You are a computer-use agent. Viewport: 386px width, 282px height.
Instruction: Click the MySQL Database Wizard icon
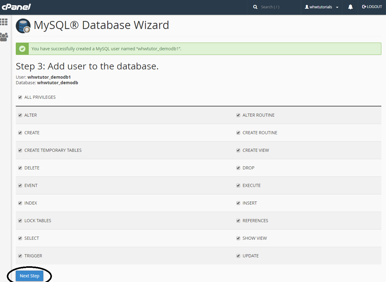point(23,26)
